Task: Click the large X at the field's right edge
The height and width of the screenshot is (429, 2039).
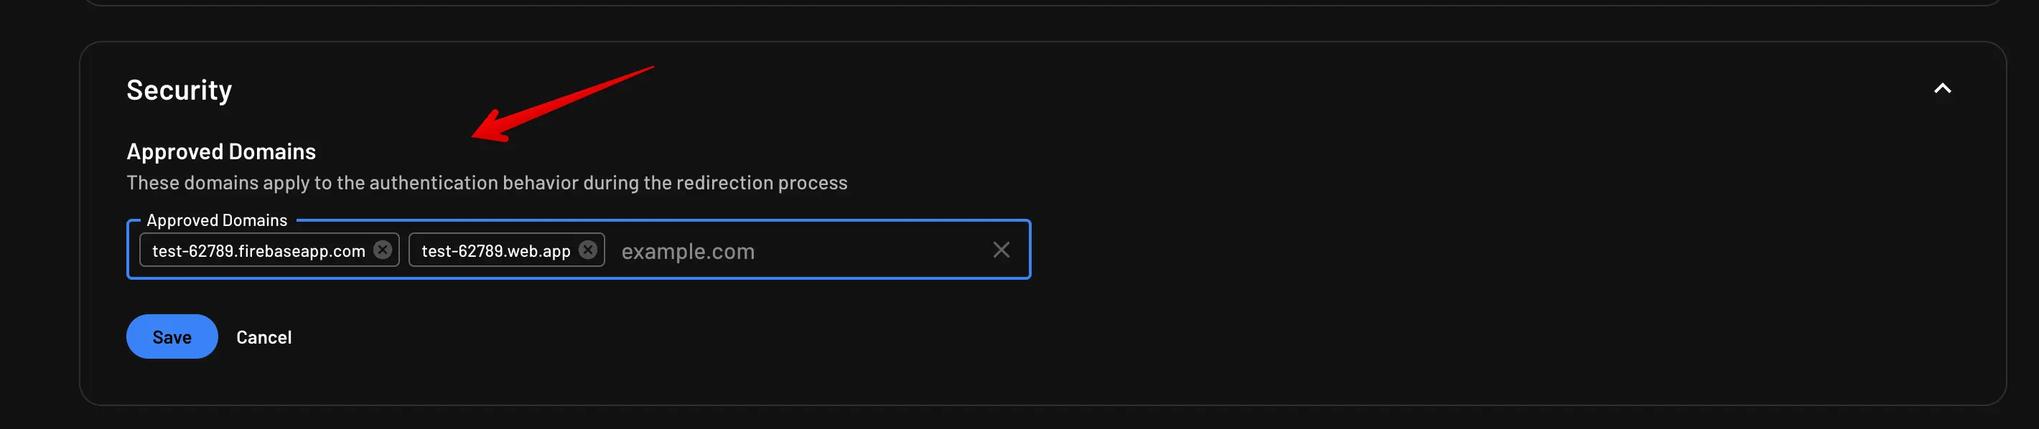Action: coord(1002,250)
